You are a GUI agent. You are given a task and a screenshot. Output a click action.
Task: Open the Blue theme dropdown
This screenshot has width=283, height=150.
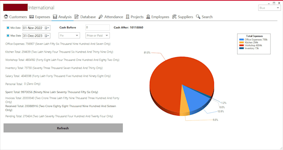(269, 8)
